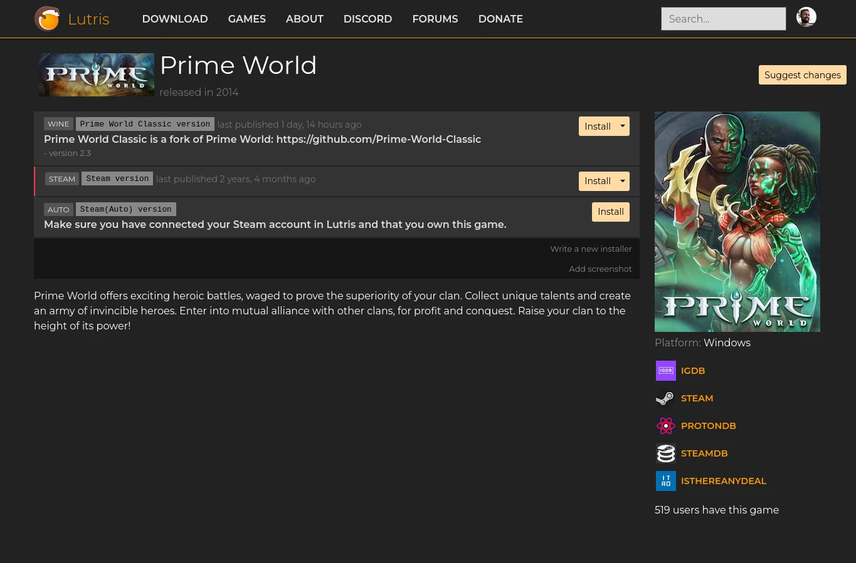Click inside the search field

pyautogui.click(x=723, y=19)
